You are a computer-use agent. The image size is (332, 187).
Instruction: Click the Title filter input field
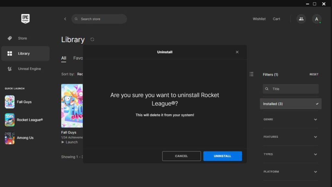(290, 89)
